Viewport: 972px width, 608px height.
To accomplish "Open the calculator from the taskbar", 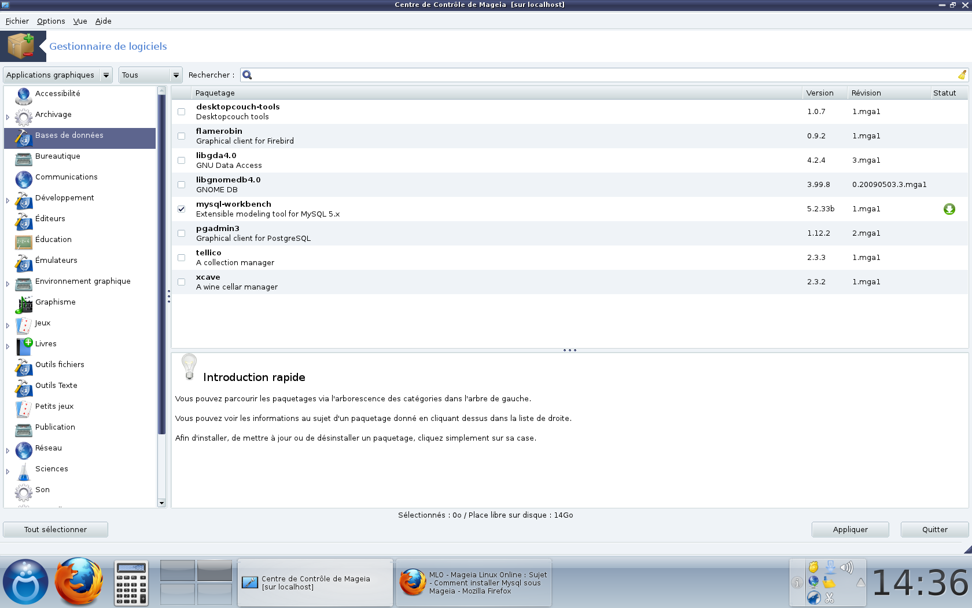I will point(131,583).
